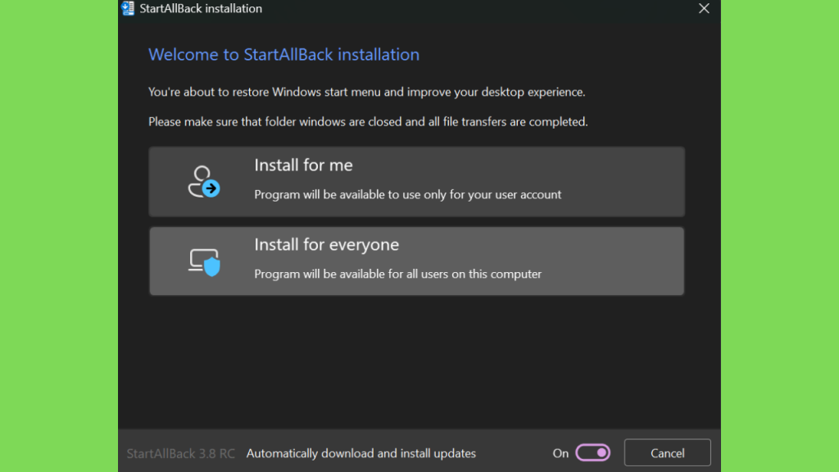Click the StartAllBack 3.8 RC version label
Image resolution: width=839 pixels, height=472 pixels.
point(181,453)
